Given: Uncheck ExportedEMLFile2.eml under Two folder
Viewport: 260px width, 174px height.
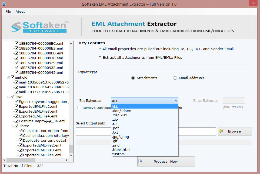Looking at the screenshot, I should (x=16, y=106).
